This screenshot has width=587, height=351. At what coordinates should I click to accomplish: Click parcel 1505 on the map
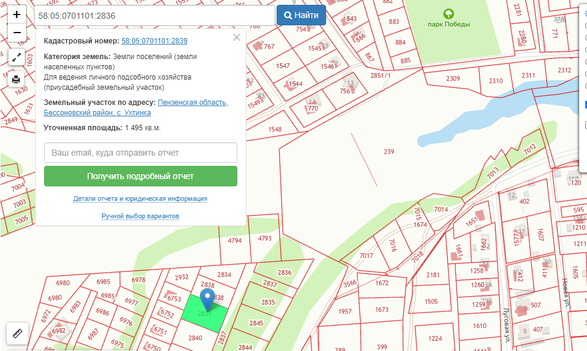point(431,302)
